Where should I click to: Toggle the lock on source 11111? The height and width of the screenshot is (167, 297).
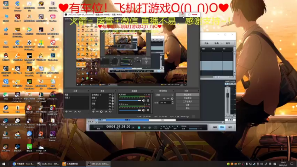coord(112,101)
